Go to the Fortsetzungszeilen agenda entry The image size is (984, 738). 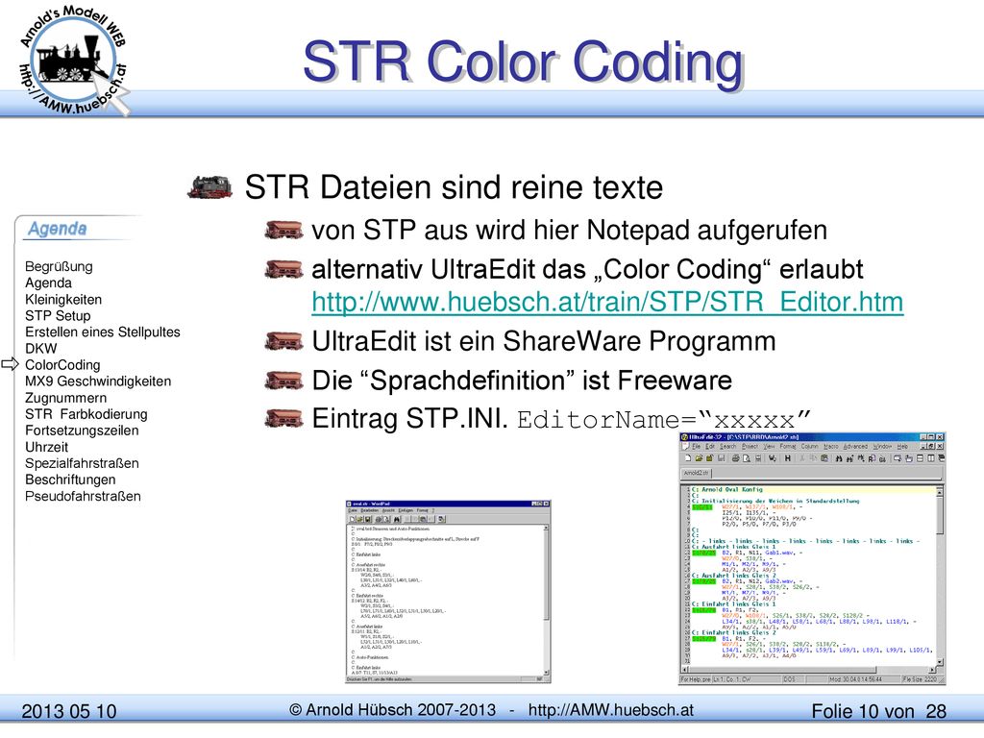point(82,430)
